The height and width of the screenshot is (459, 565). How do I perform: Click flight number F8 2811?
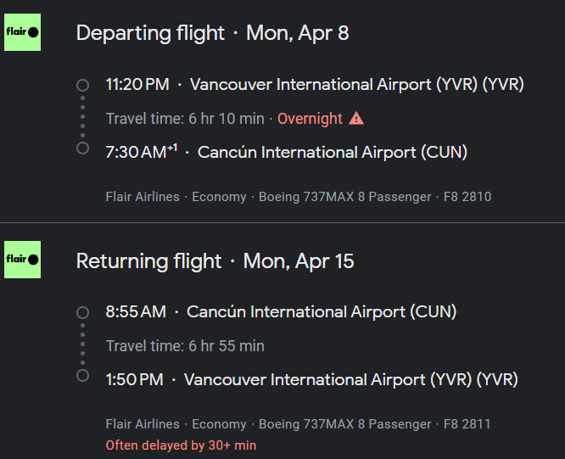(467, 424)
